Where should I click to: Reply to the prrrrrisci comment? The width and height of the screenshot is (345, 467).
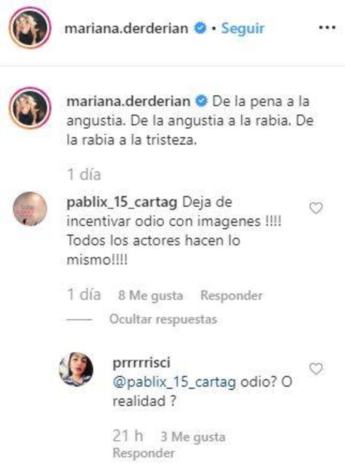pos(144,453)
